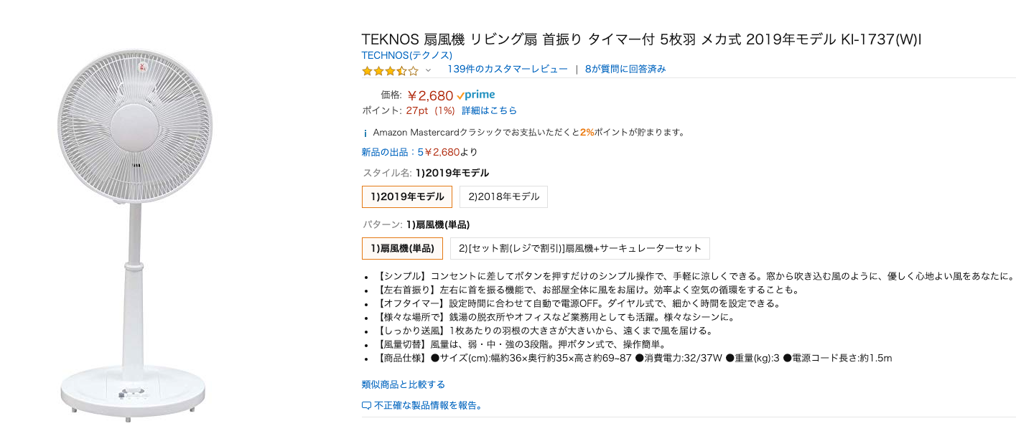Open the 8が質問に回答済み link
This screenshot has width=1016, height=426.
pyautogui.click(x=625, y=70)
